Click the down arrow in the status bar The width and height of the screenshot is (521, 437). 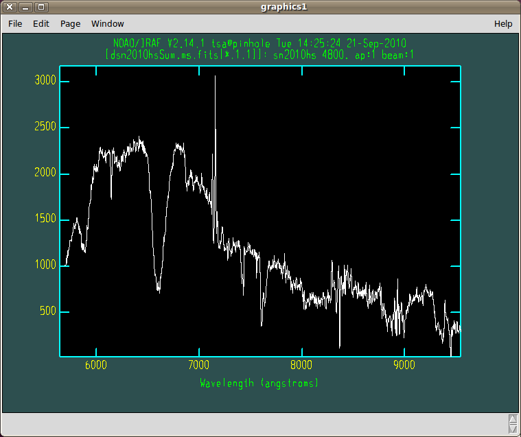[x=513, y=428]
